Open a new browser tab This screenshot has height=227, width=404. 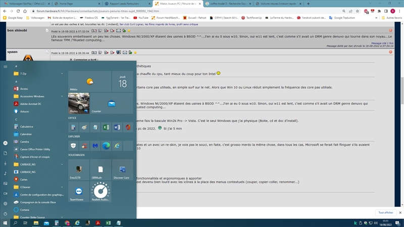click(308, 4)
